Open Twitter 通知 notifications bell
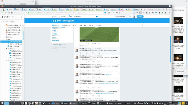Image resolution: width=188 pixels, height=105 pixels. click(x=70, y=17)
